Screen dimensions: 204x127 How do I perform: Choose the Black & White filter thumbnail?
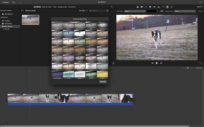click(x=80, y=25)
